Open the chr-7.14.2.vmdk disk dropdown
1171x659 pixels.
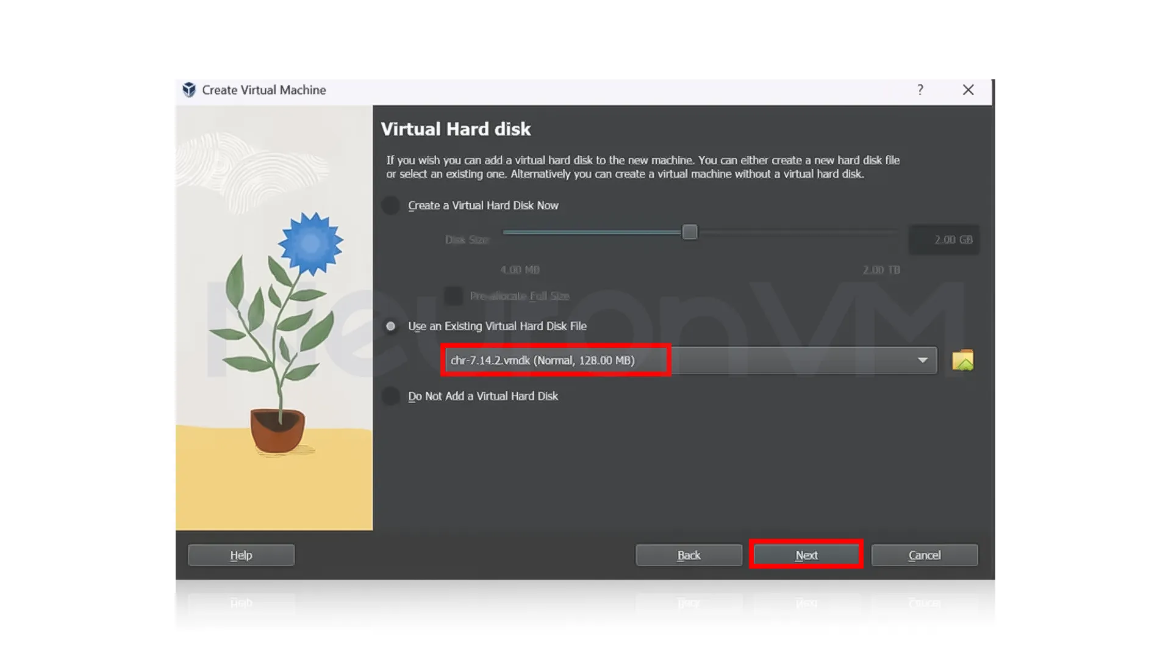coord(691,361)
